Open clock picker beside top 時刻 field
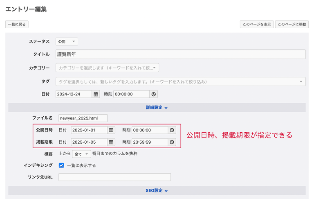 point(154,94)
